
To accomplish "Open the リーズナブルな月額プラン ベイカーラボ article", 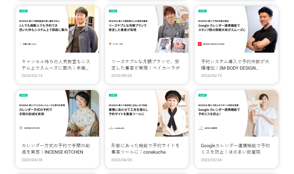I will (145, 65).
